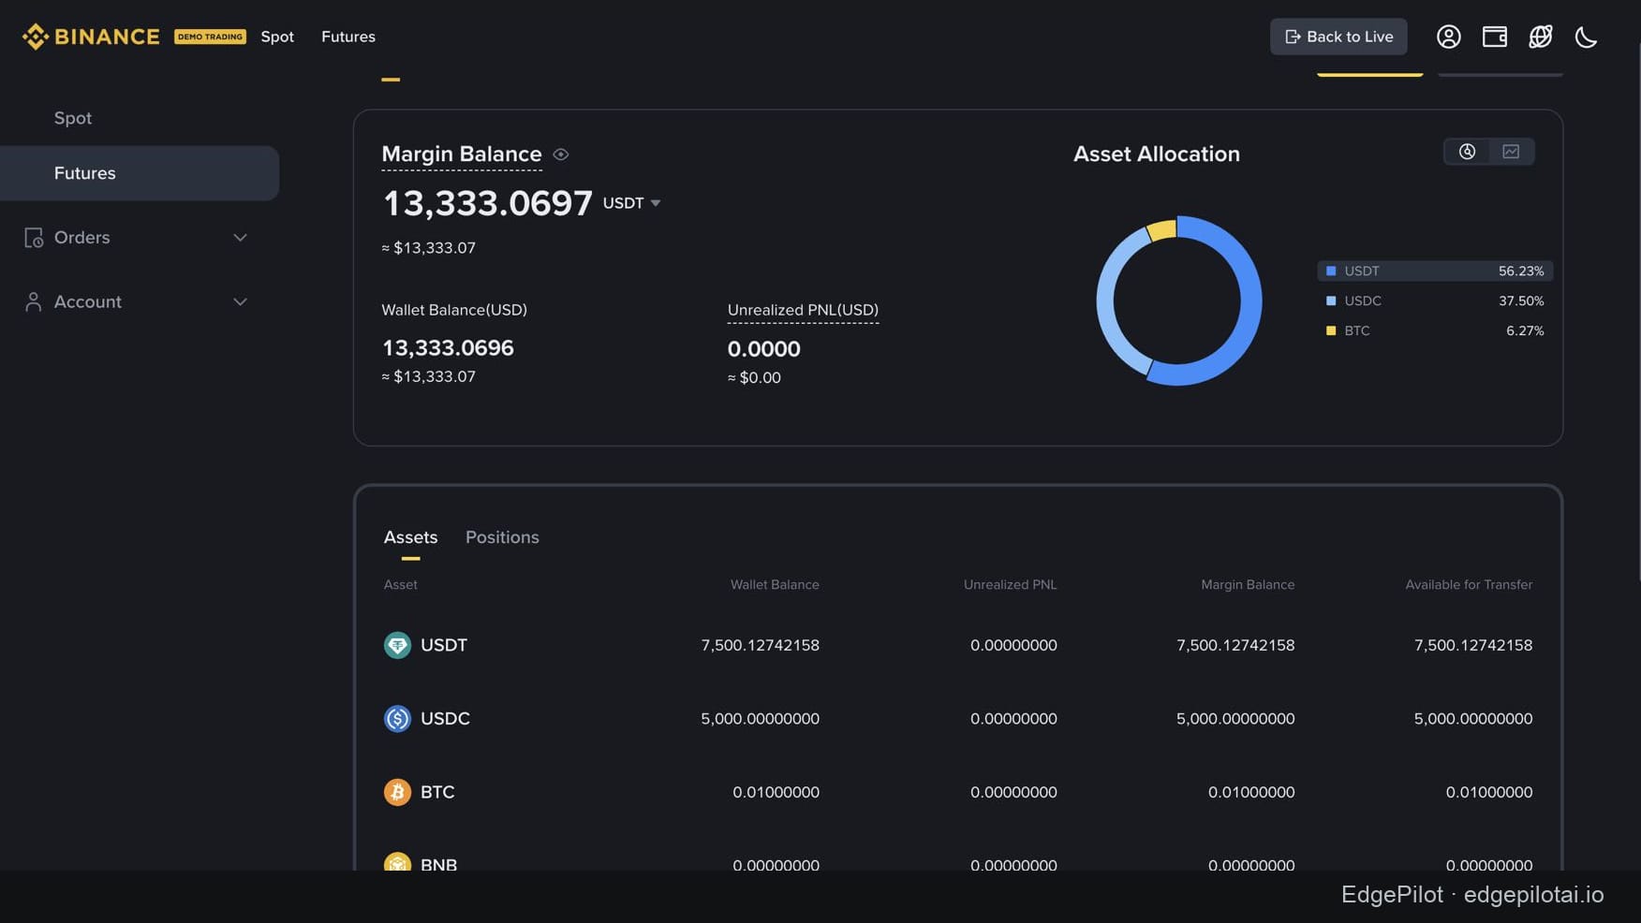The height and width of the screenshot is (923, 1641).
Task: Switch to the Positions tab
Action: 502,537
